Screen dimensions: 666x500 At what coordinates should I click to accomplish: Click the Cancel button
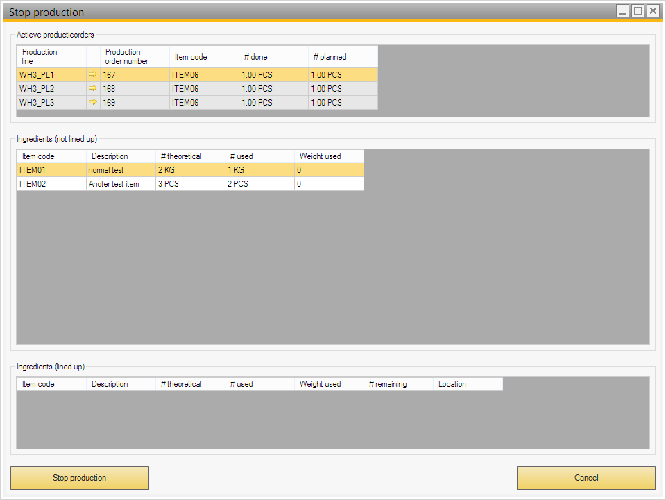(586, 478)
